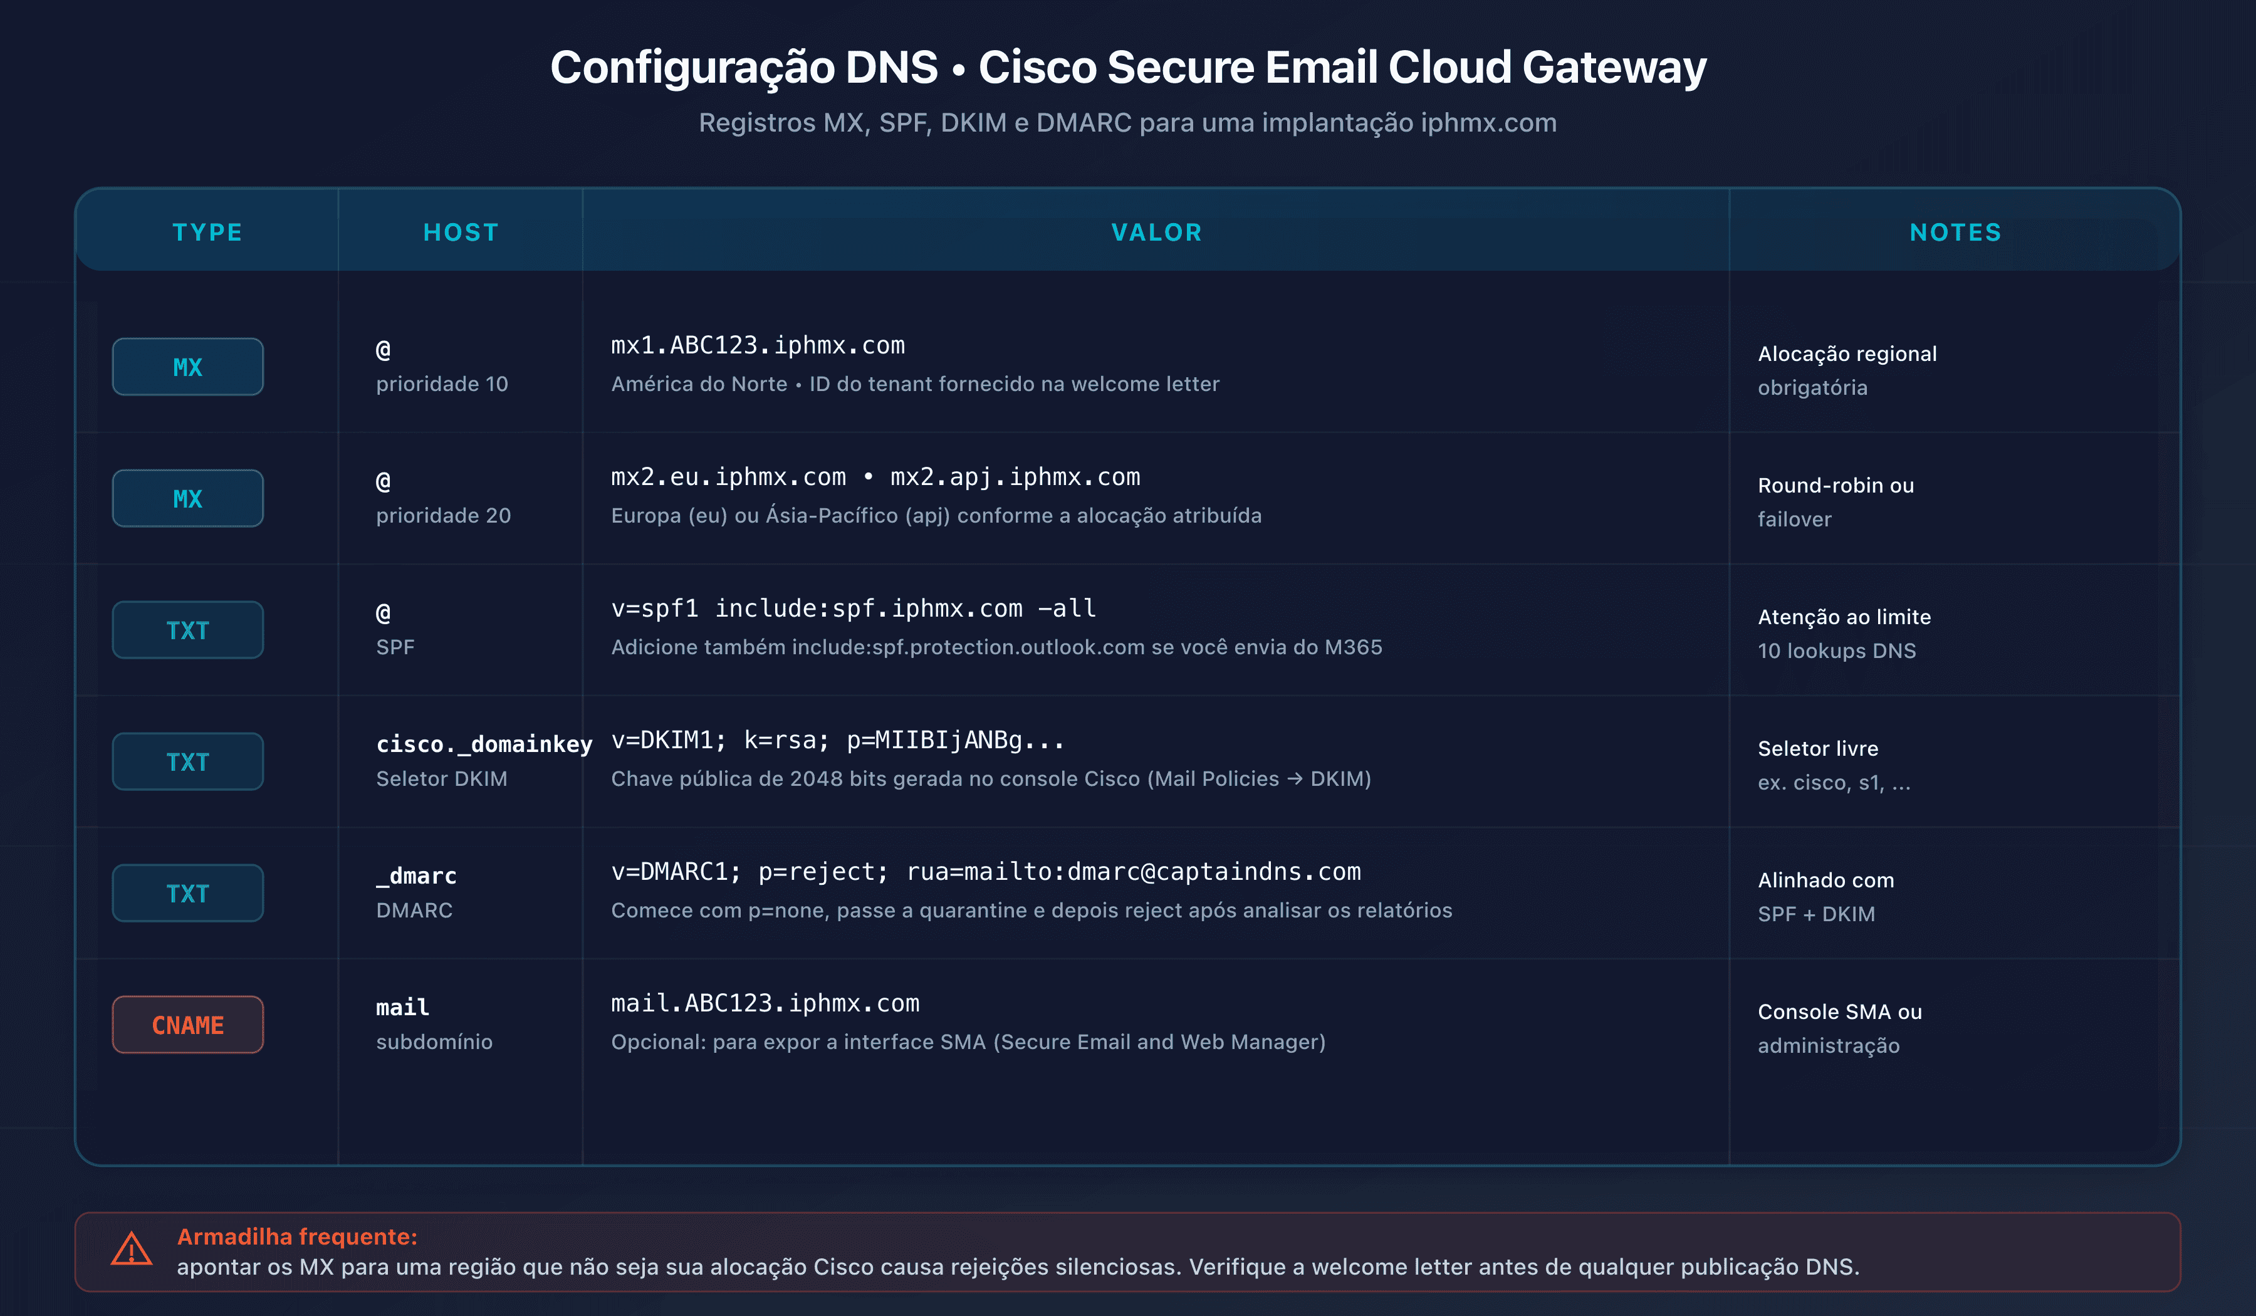
Task: Click the main title 'Configuração DNS'
Action: (x=1128, y=68)
